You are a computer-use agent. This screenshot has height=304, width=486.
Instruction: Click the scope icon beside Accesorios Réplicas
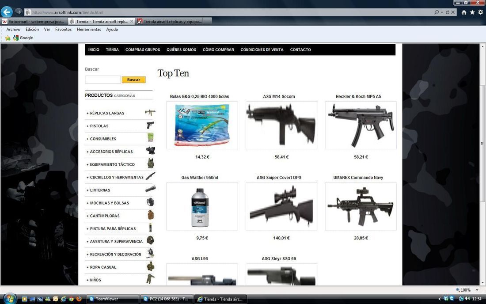(x=151, y=151)
